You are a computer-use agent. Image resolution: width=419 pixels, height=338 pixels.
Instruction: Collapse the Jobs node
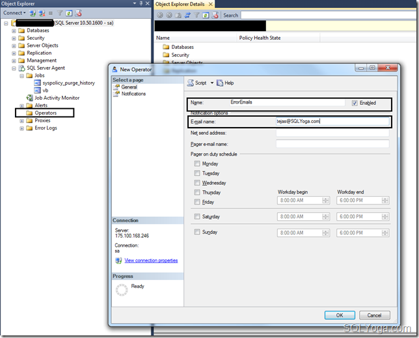21,76
